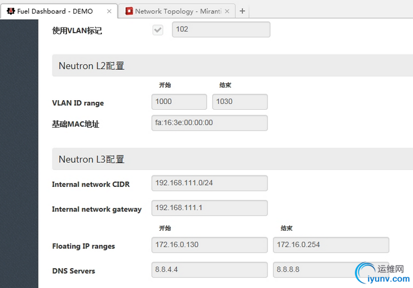Image resolution: width=413 pixels, height=288 pixels.
Task: Click 开始 label above Floating IP ranges
Action: pos(165,228)
